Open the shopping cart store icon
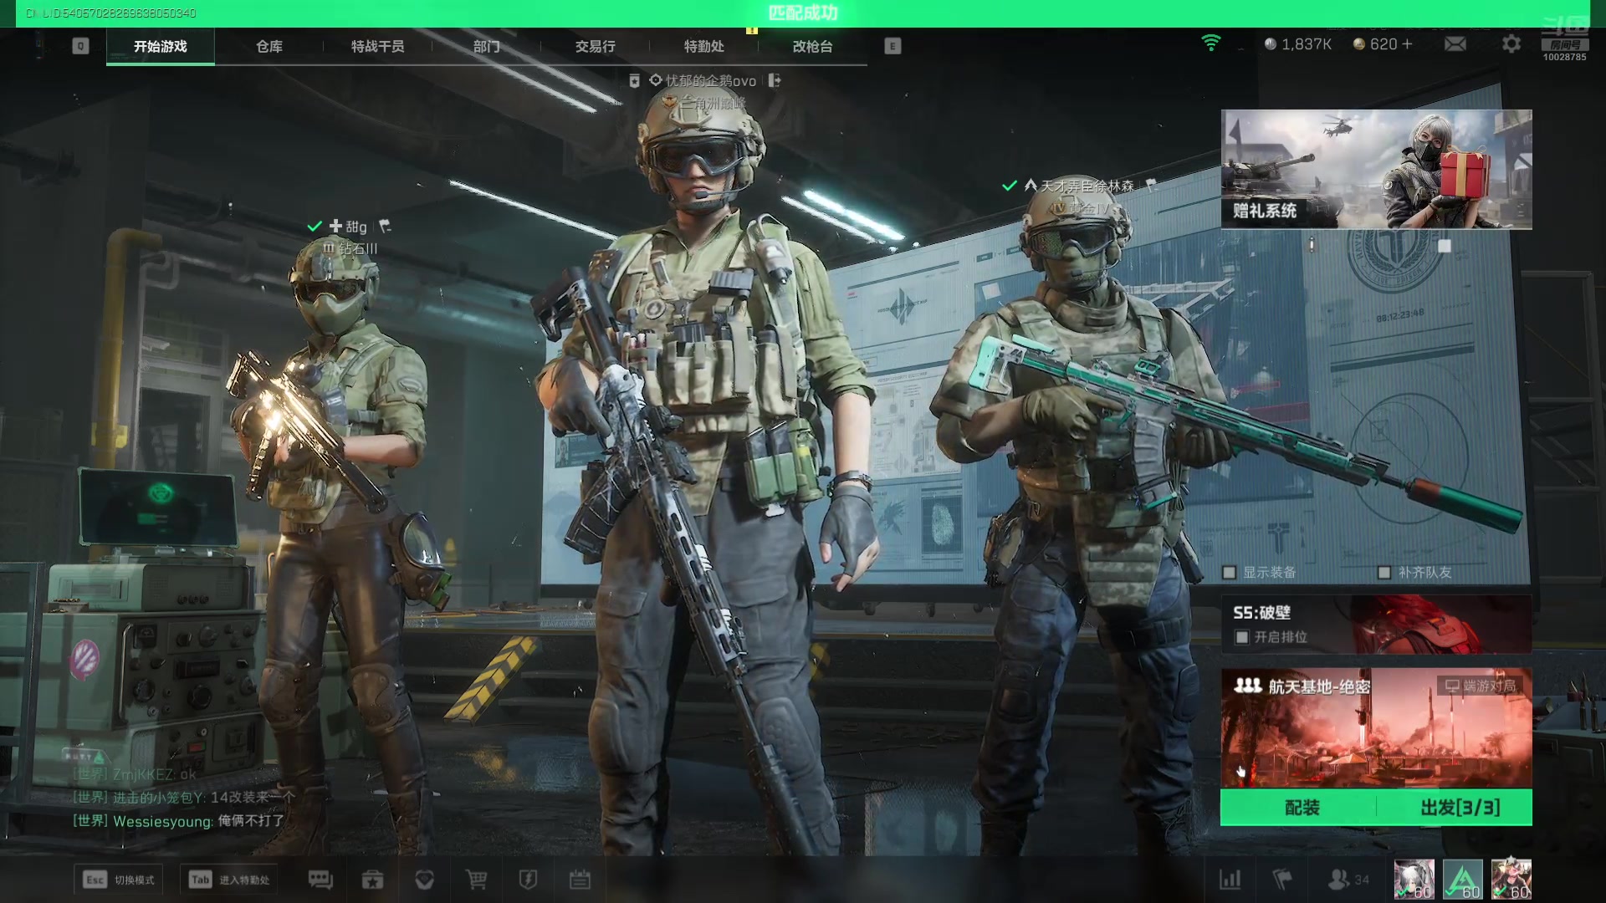 477,880
